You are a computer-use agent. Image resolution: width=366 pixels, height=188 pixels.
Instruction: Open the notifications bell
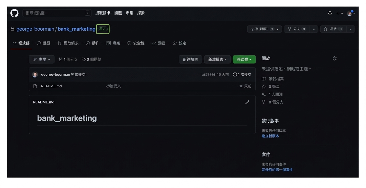[x=330, y=13]
